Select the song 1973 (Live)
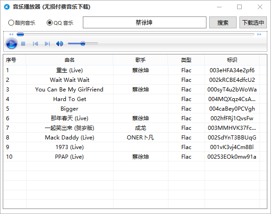 tap(70, 147)
